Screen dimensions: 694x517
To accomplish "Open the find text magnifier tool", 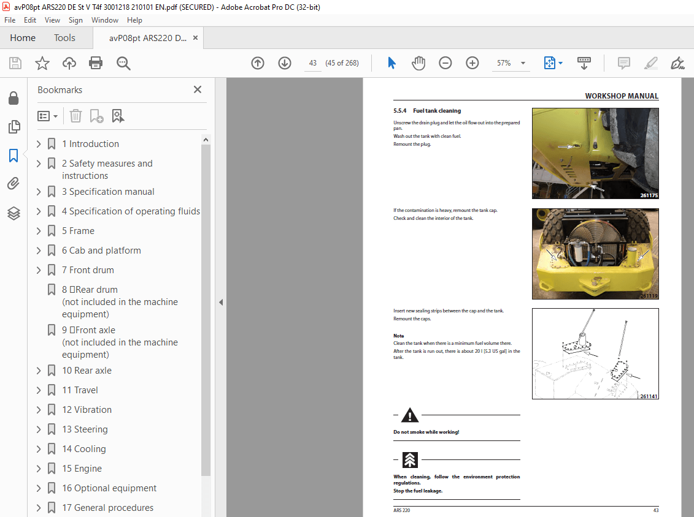I will tap(123, 63).
